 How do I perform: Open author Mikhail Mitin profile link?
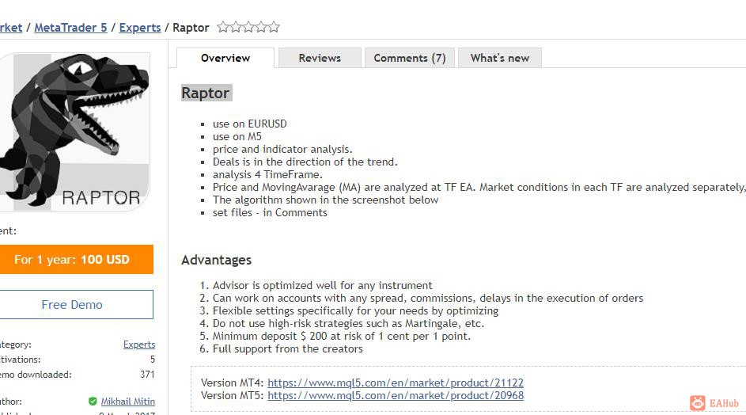coord(127,402)
